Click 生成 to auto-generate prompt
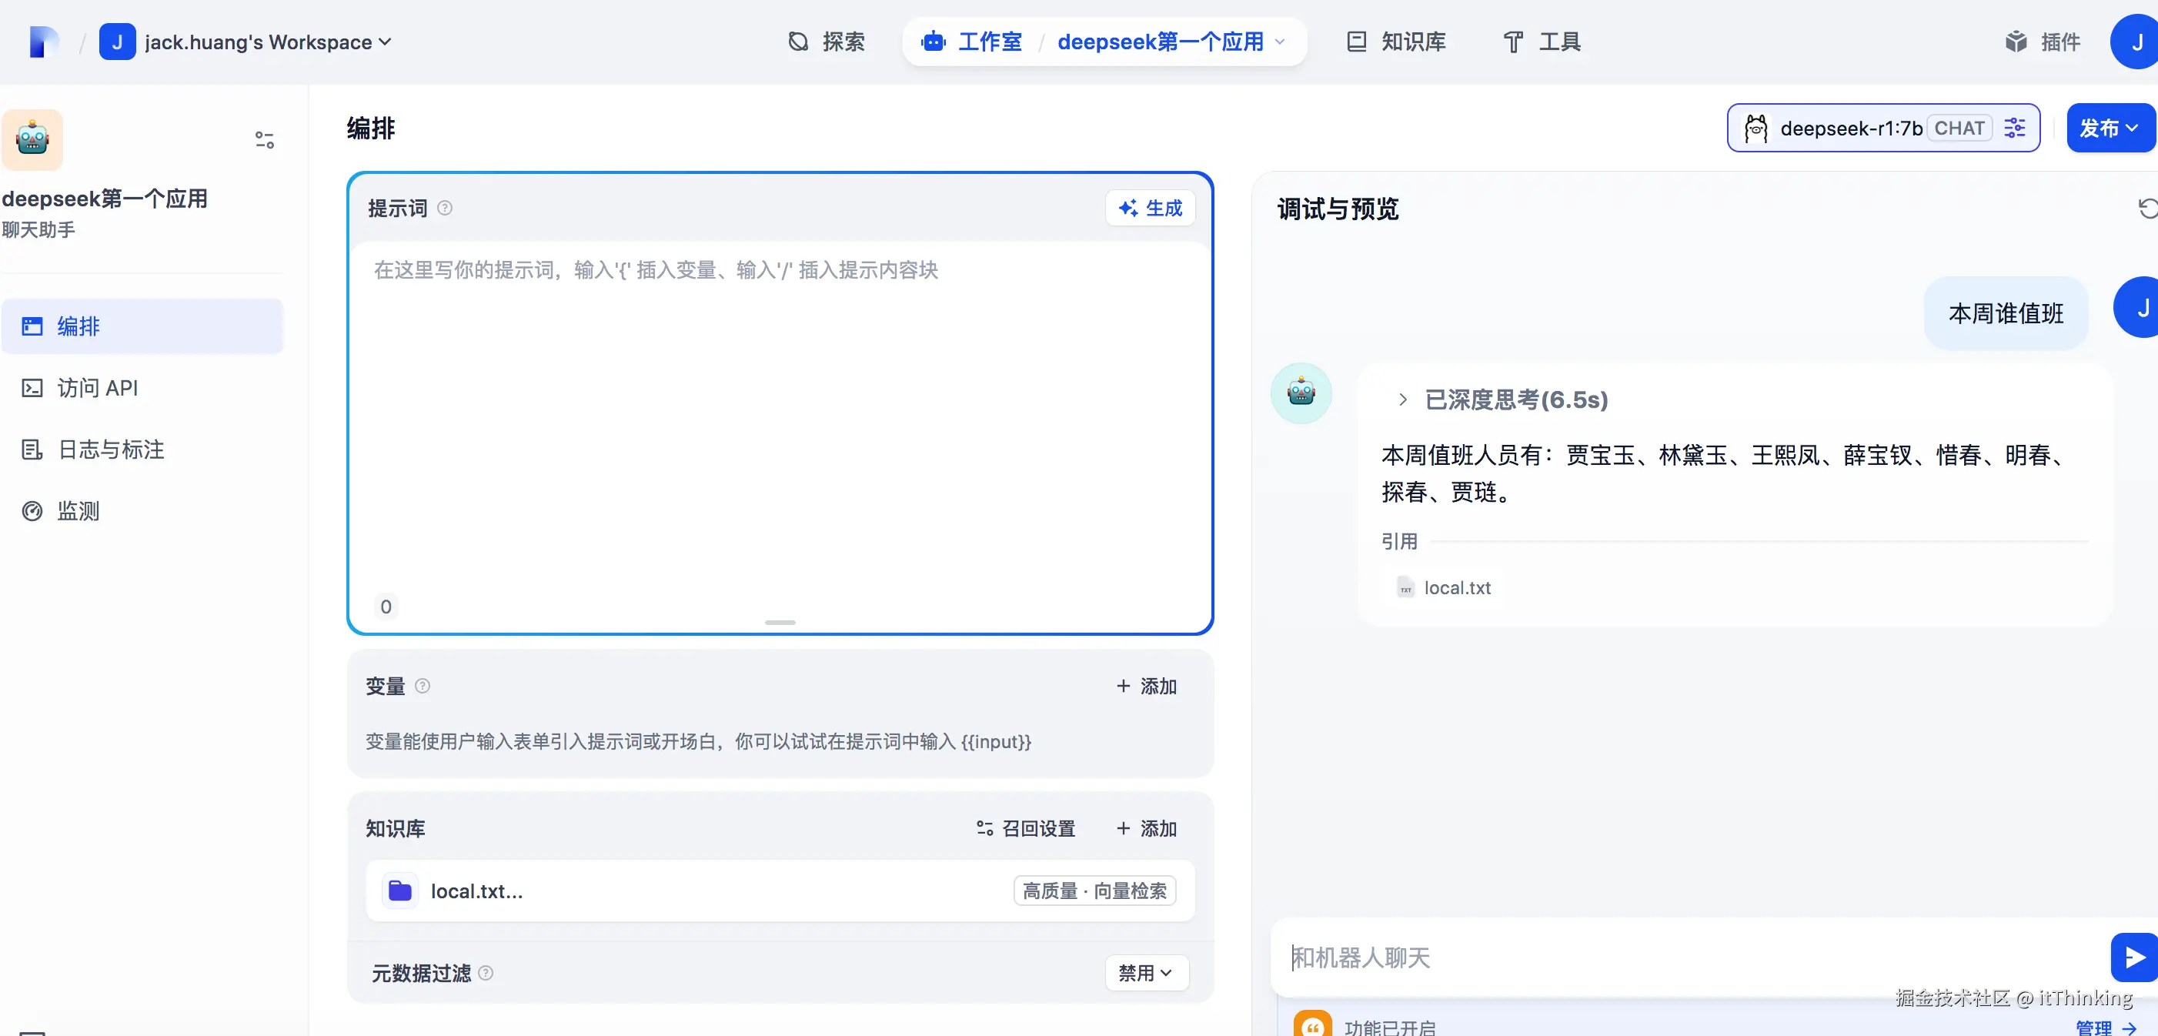 1151,208
